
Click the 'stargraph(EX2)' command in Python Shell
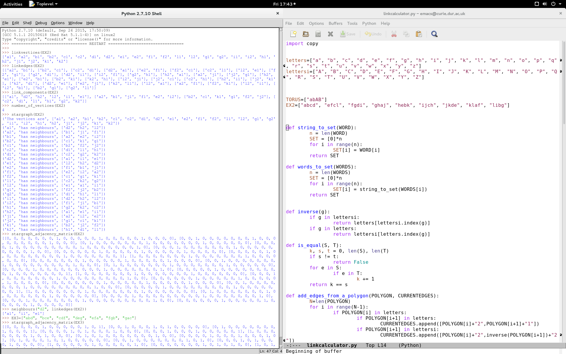(28, 114)
